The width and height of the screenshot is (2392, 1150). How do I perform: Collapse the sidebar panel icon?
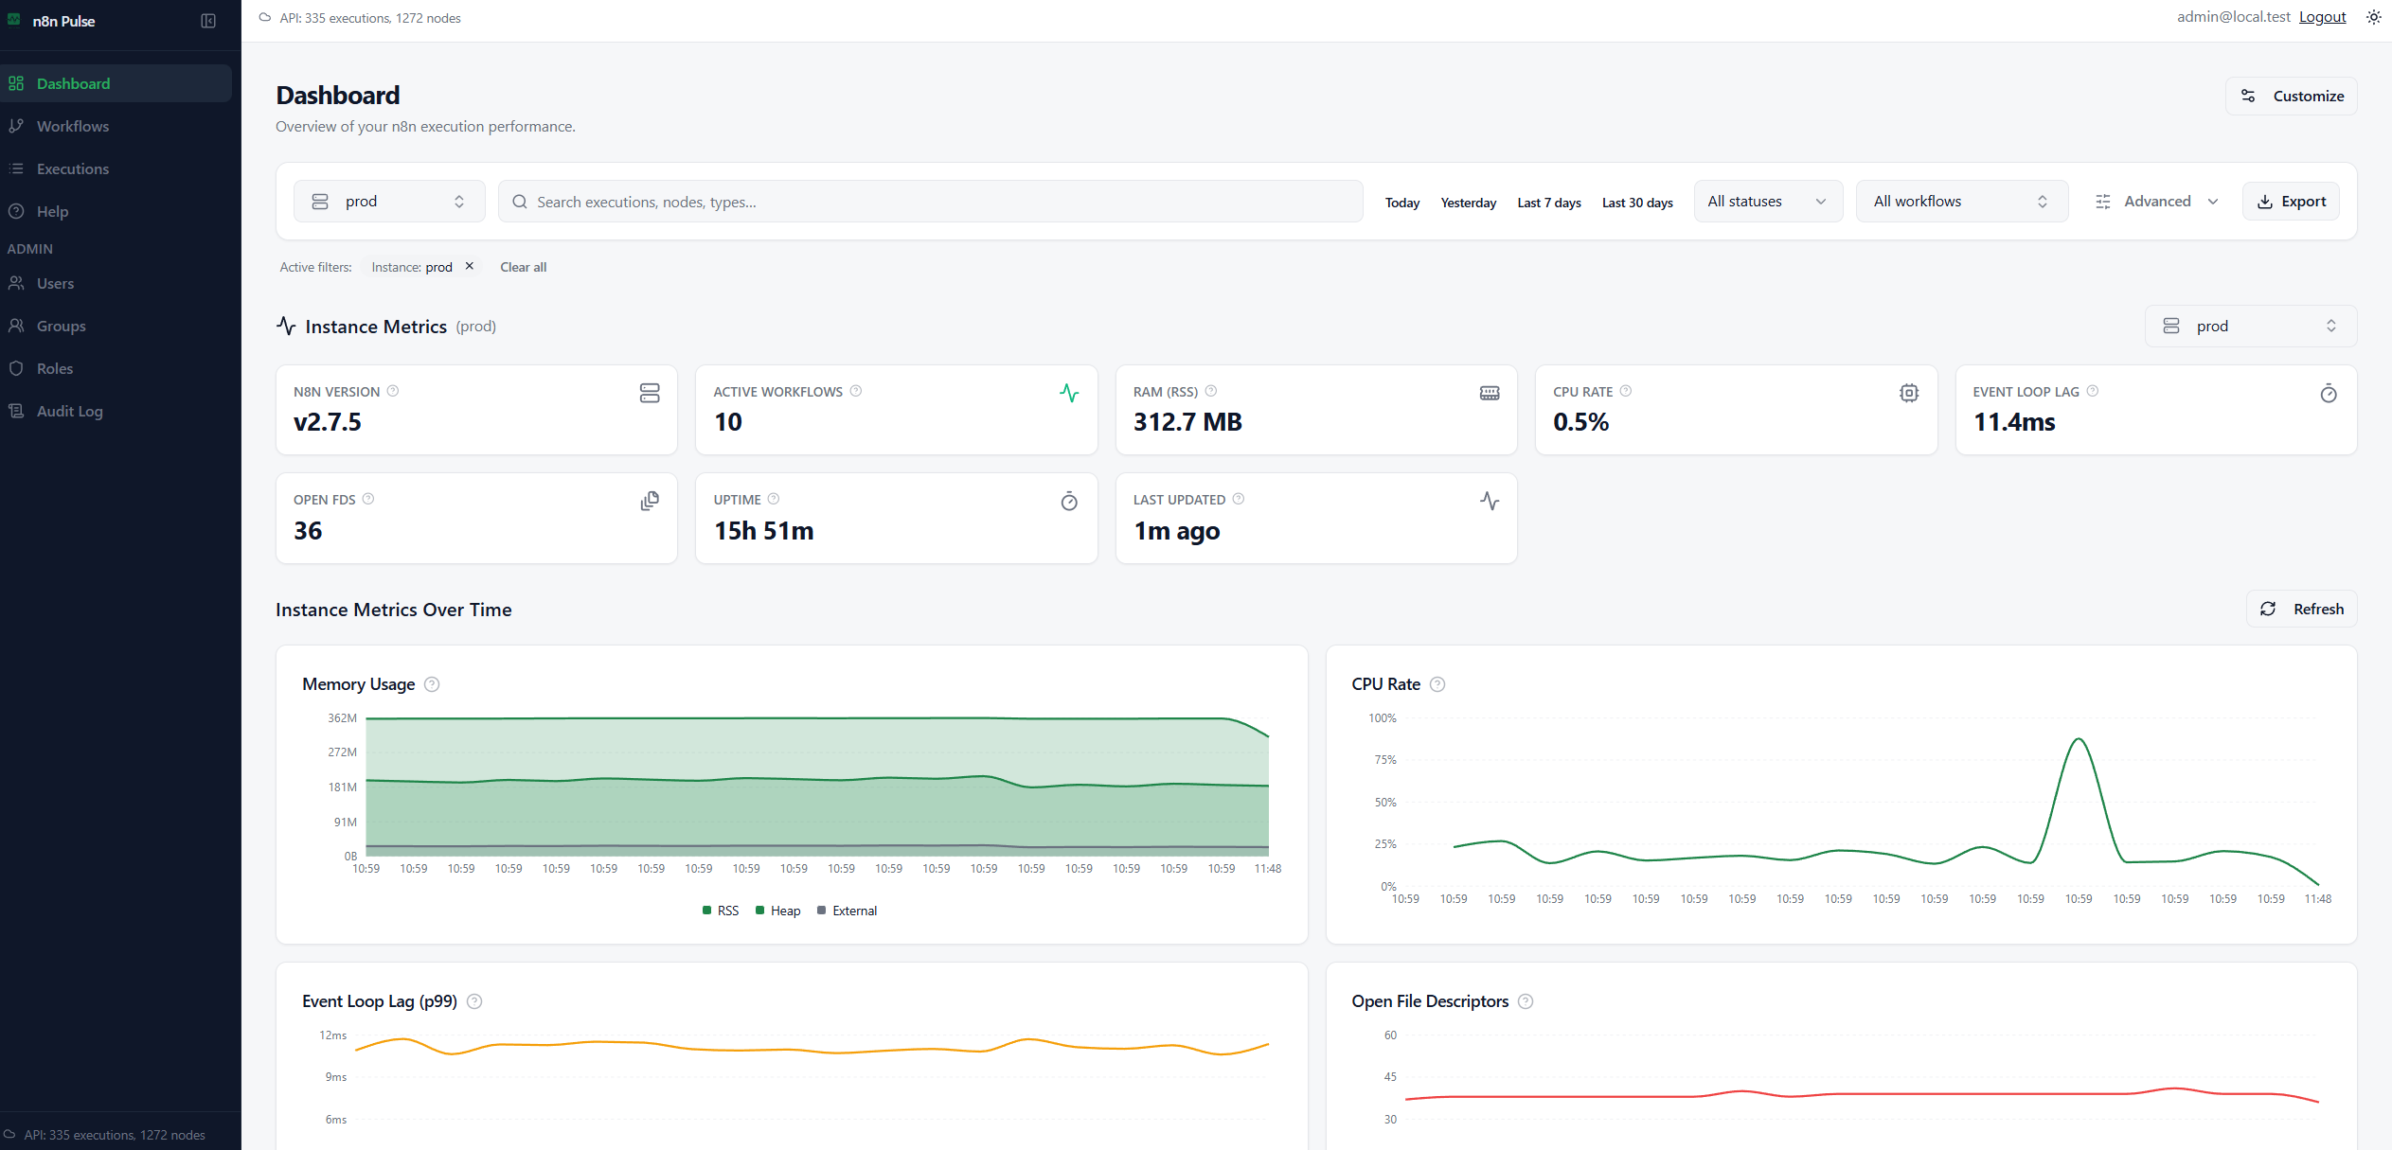(x=208, y=21)
